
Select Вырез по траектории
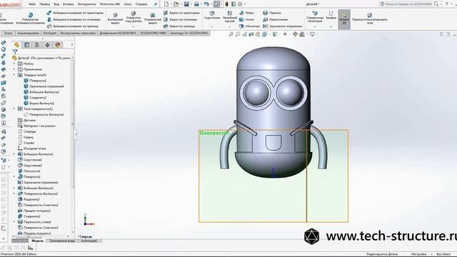[181, 13]
